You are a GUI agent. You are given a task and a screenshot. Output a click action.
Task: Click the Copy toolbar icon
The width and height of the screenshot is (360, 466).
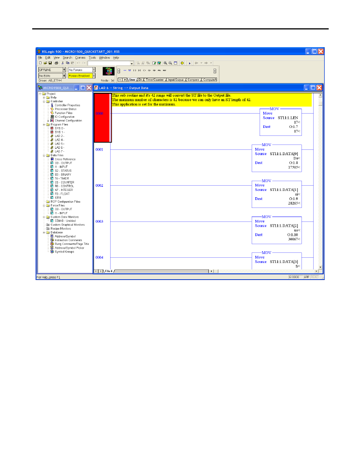coord(68,63)
